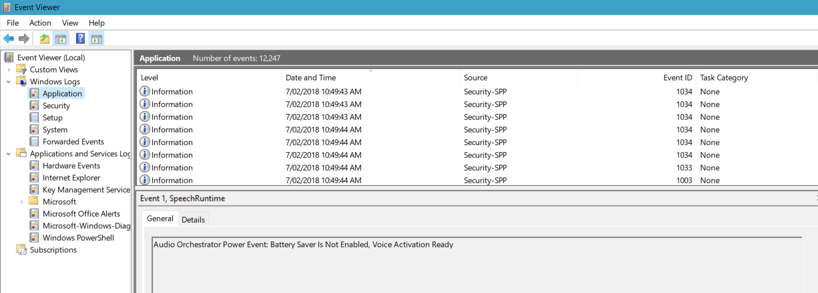Click the info icon of Event ID 1033 row
The width and height of the screenshot is (818, 293).
click(145, 168)
